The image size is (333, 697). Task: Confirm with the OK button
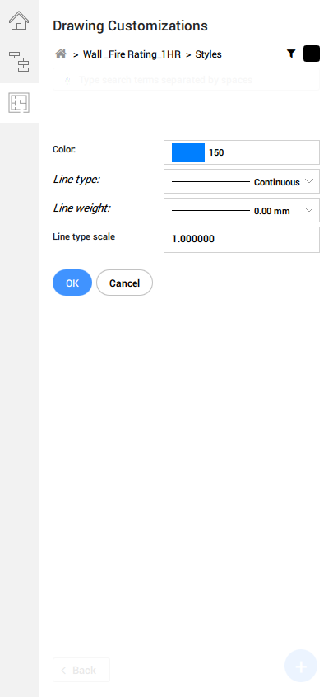coord(72,283)
